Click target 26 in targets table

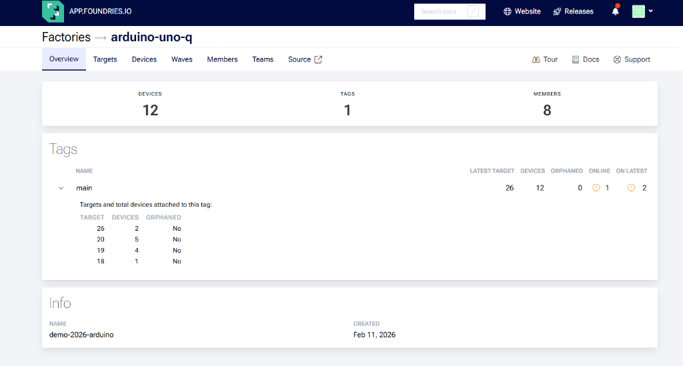(101, 229)
